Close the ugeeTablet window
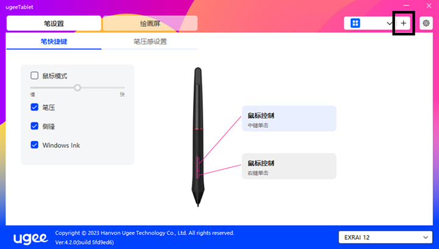The image size is (439, 249). 429,5
